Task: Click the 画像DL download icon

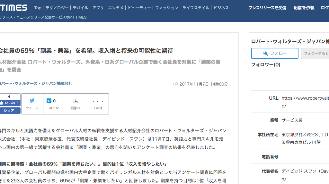Action: [76, 101]
